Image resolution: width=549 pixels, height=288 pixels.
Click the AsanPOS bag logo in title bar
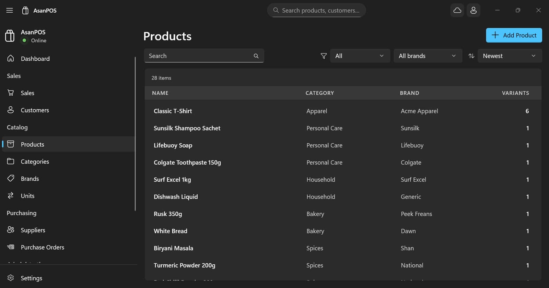point(25,10)
